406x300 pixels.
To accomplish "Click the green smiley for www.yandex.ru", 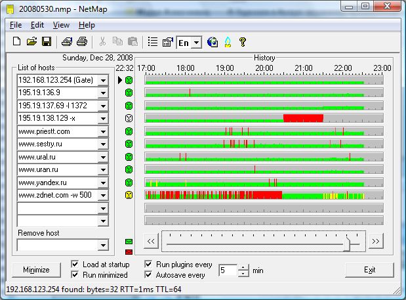I will (x=129, y=182).
